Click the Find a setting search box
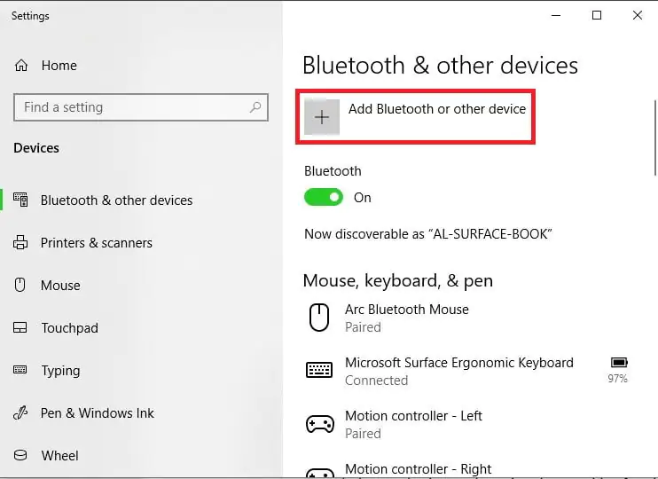658x479 pixels. (133, 107)
